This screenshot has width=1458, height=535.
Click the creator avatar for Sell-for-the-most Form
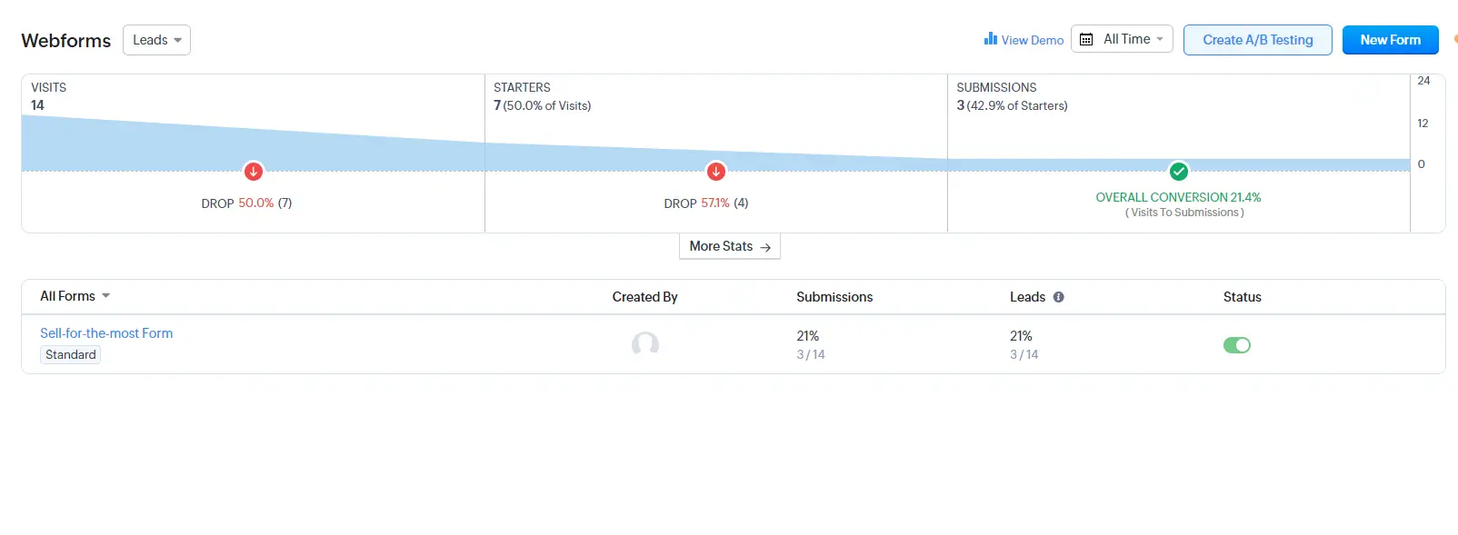point(645,344)
